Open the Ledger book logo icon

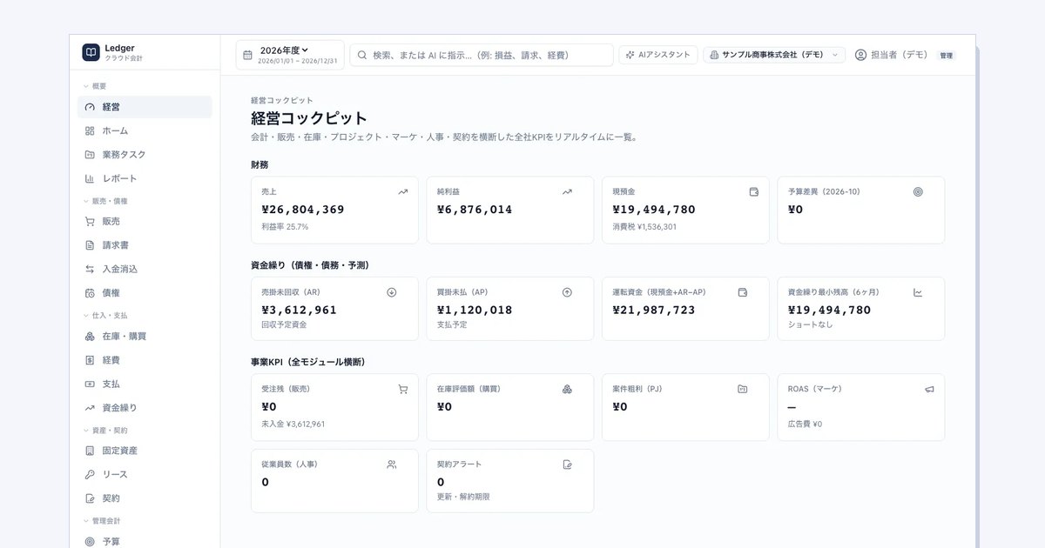click(91, 52)
